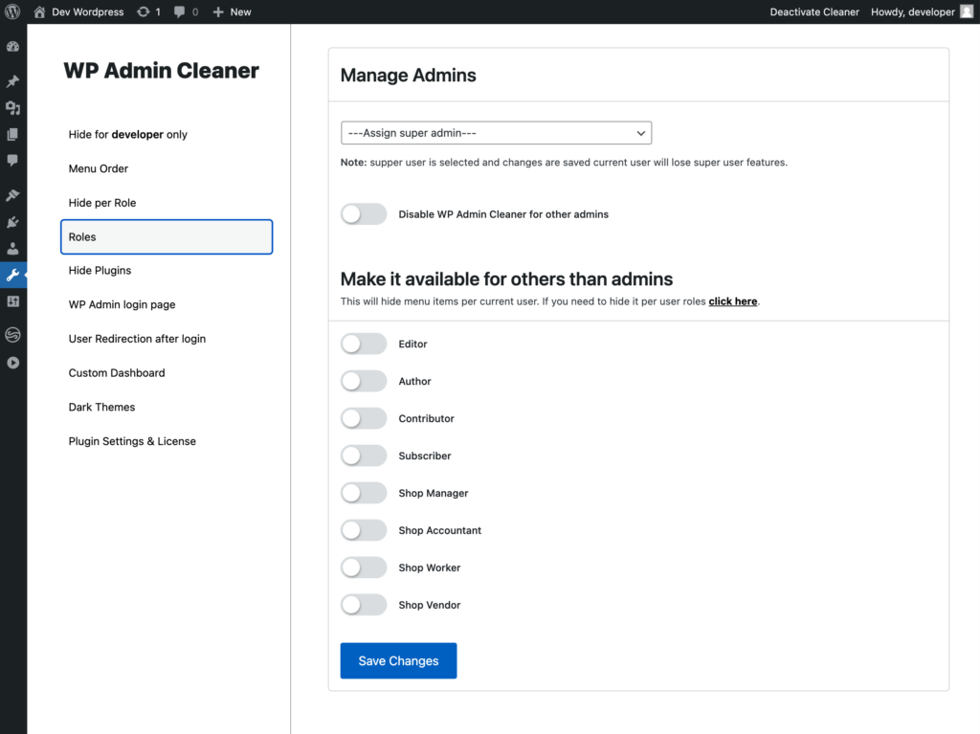The height and width of the screenshot is (734, 980).
Task: Open the Users icon in sidebar
Action: [x=12, y=248]
